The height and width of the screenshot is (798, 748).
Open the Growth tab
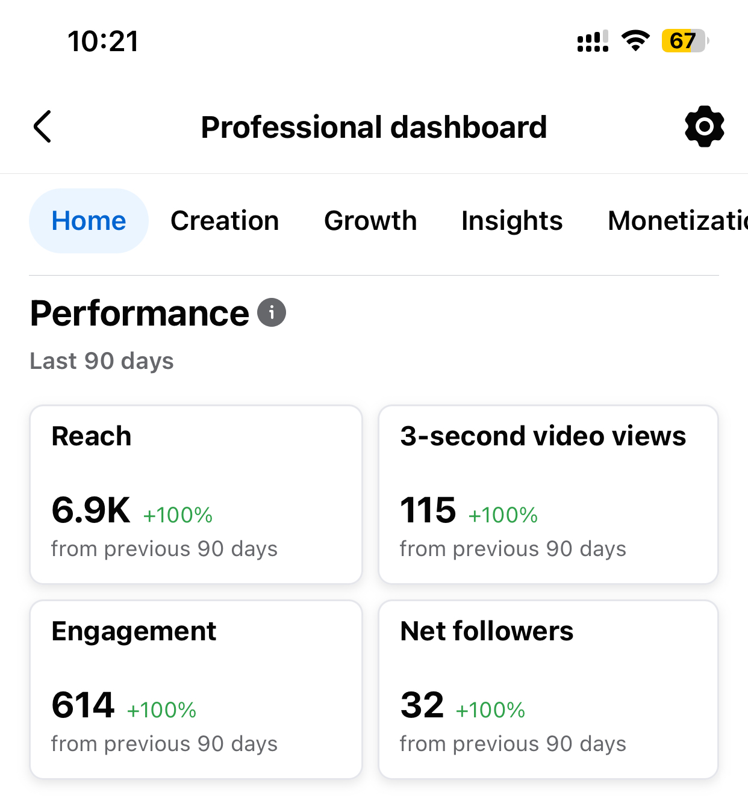click(370, 221)
